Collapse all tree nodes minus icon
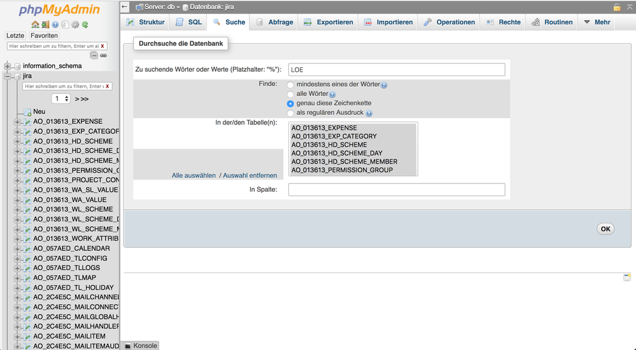Image resolution: width=636 pixels, height=350 pixels. tap(94, 55)
